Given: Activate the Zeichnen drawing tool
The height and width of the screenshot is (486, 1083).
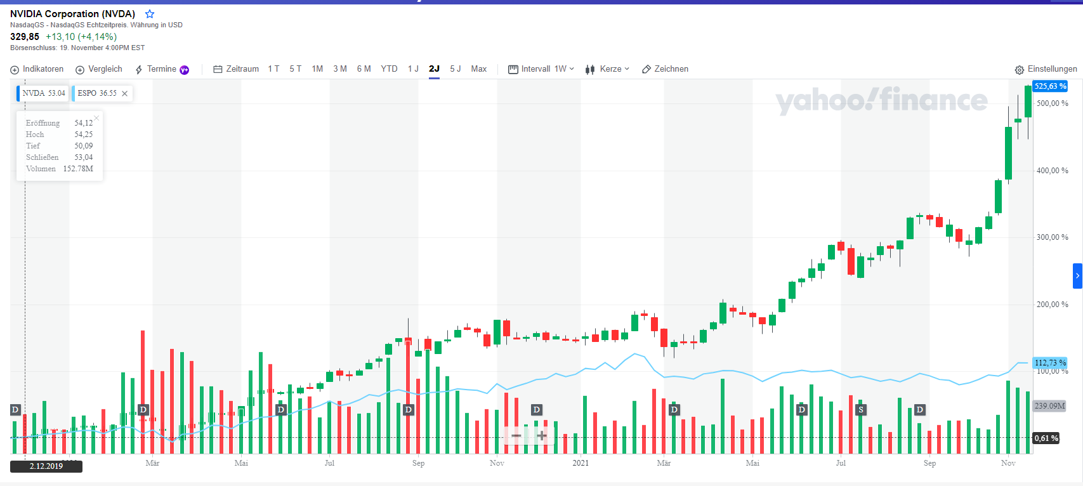Looking at the screenshot, I should [665, 69].
